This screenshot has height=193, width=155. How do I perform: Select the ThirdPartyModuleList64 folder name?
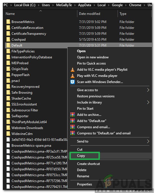29,122
